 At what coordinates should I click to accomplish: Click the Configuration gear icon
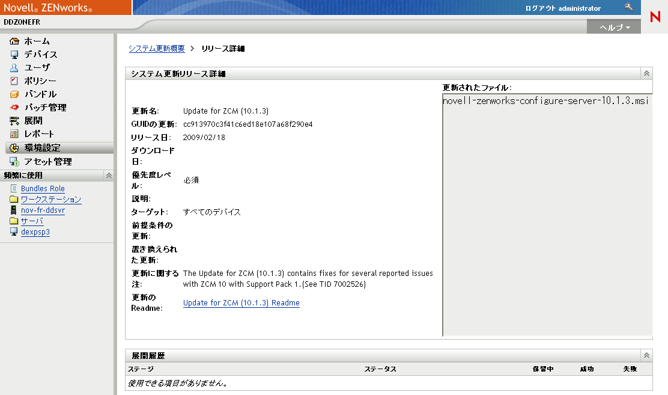pyautogui.click(x=14, y=148)
